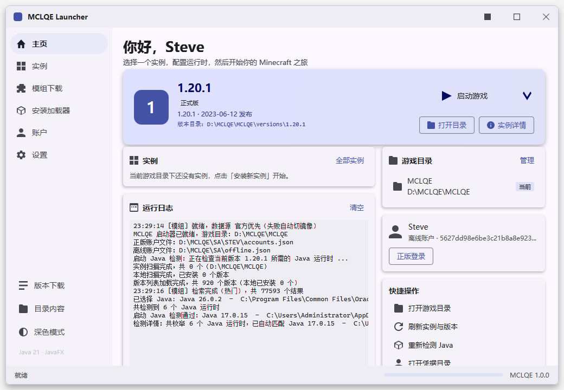
Task: Click the MCLQE 1.0.0 version label
Action: point(529,375)
